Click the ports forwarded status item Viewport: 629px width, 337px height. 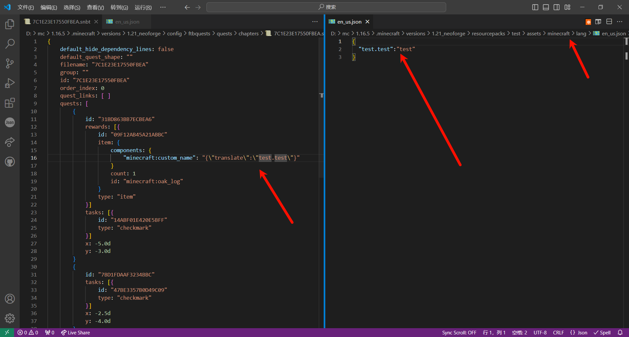[50, 332]
